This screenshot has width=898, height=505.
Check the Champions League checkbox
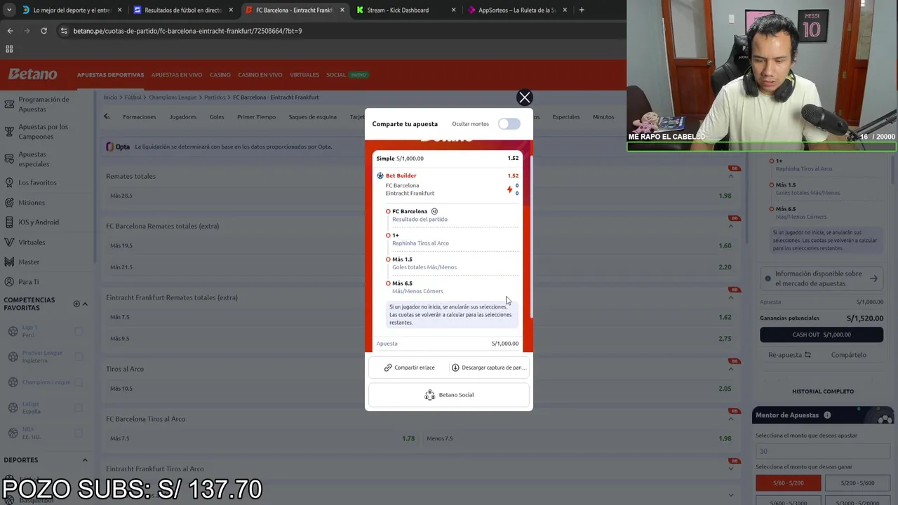tap(79, 382)
